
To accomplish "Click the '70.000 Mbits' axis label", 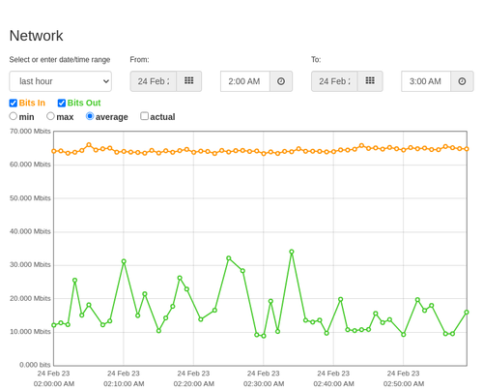I will point(30,131).
